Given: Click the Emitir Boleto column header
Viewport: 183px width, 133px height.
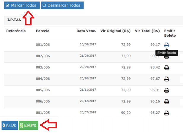Looking at the screenshot, I should pos(170,33).
